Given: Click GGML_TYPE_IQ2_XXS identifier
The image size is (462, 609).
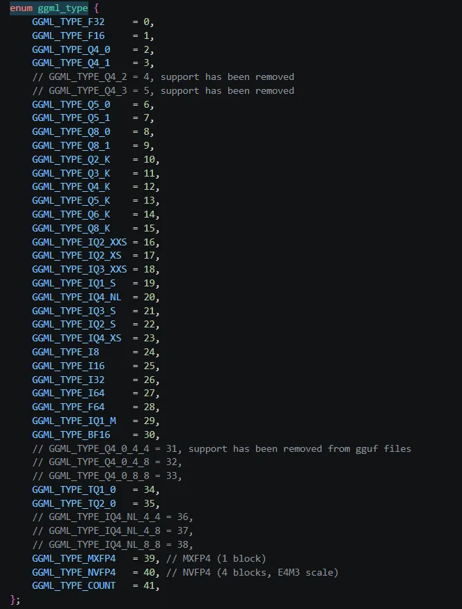Looking at the screenshot, I should click(x=79, y=242).
